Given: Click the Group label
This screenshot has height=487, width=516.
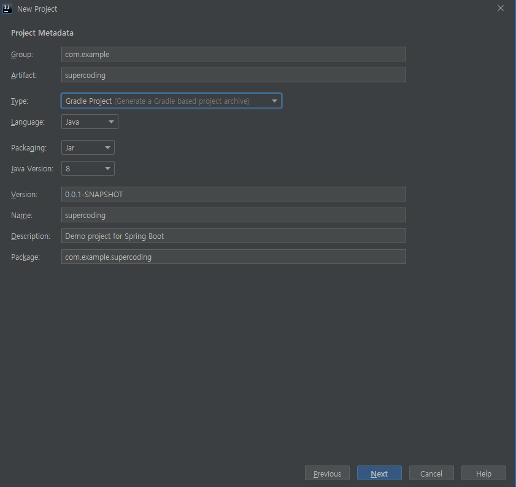Looking at the screenshot, I should tap(22, 54).
